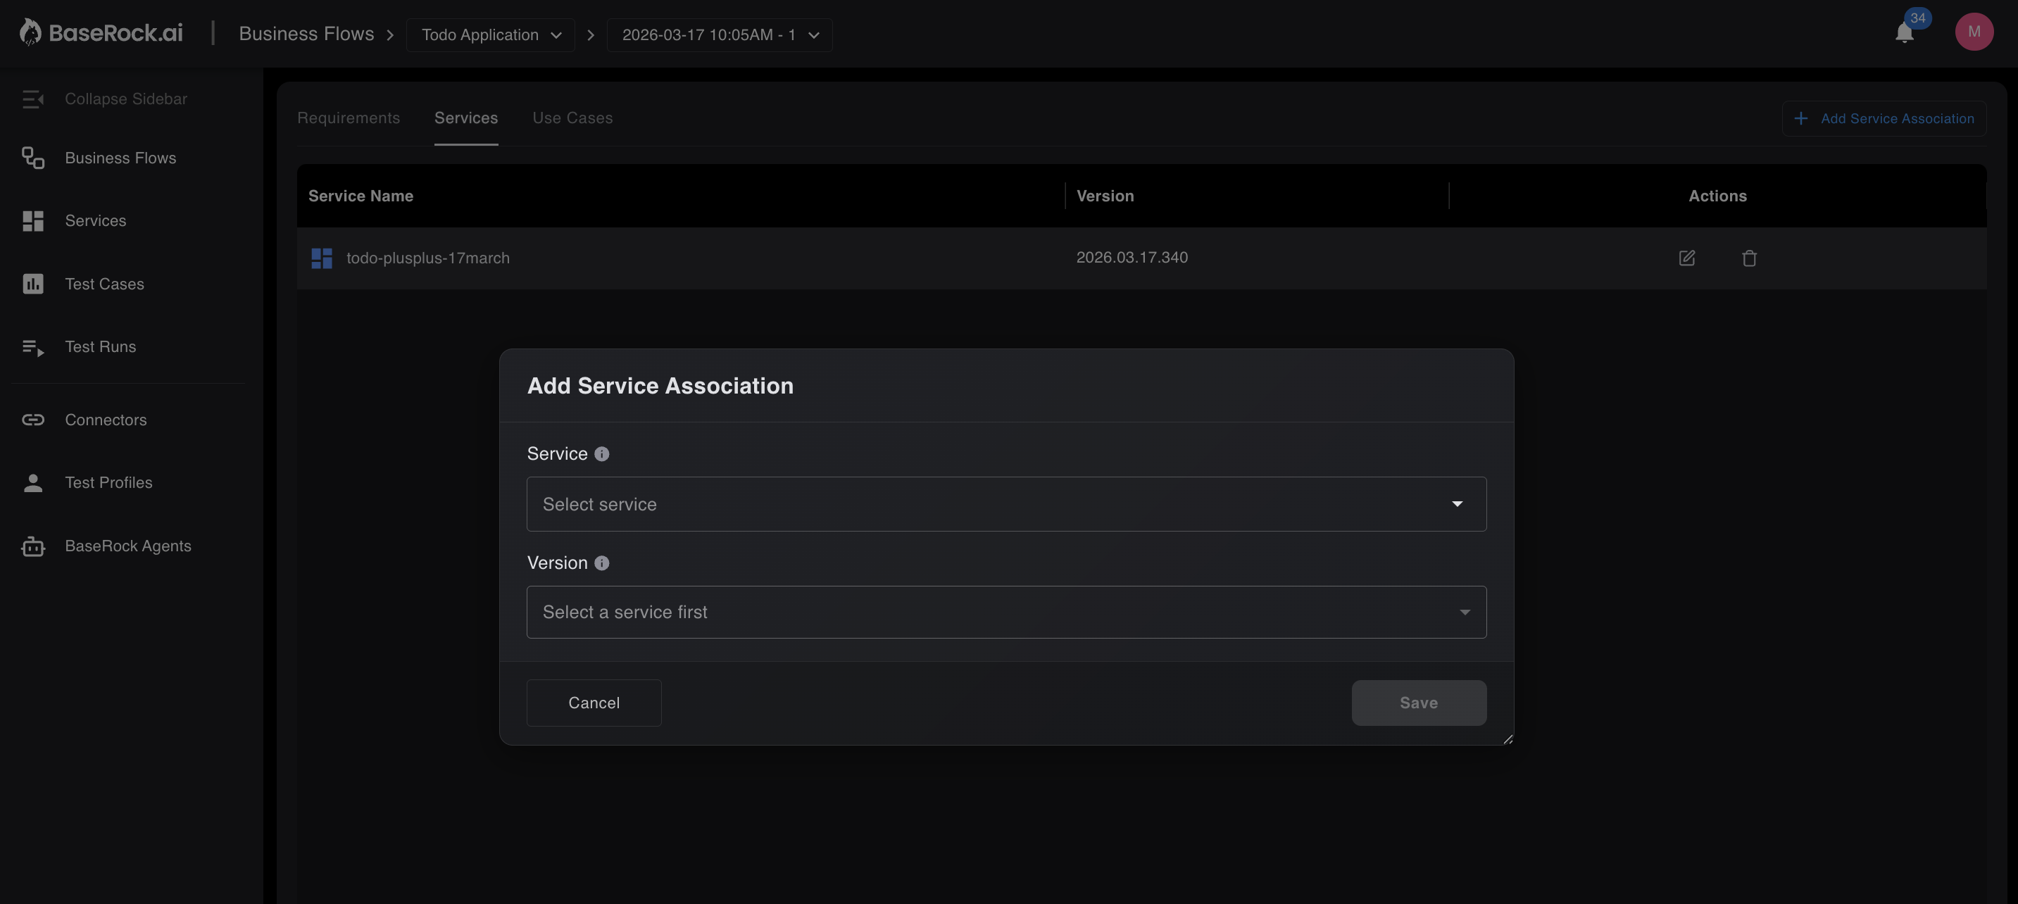Open BaseRock Agents from the sidebar

coord(127,546)
